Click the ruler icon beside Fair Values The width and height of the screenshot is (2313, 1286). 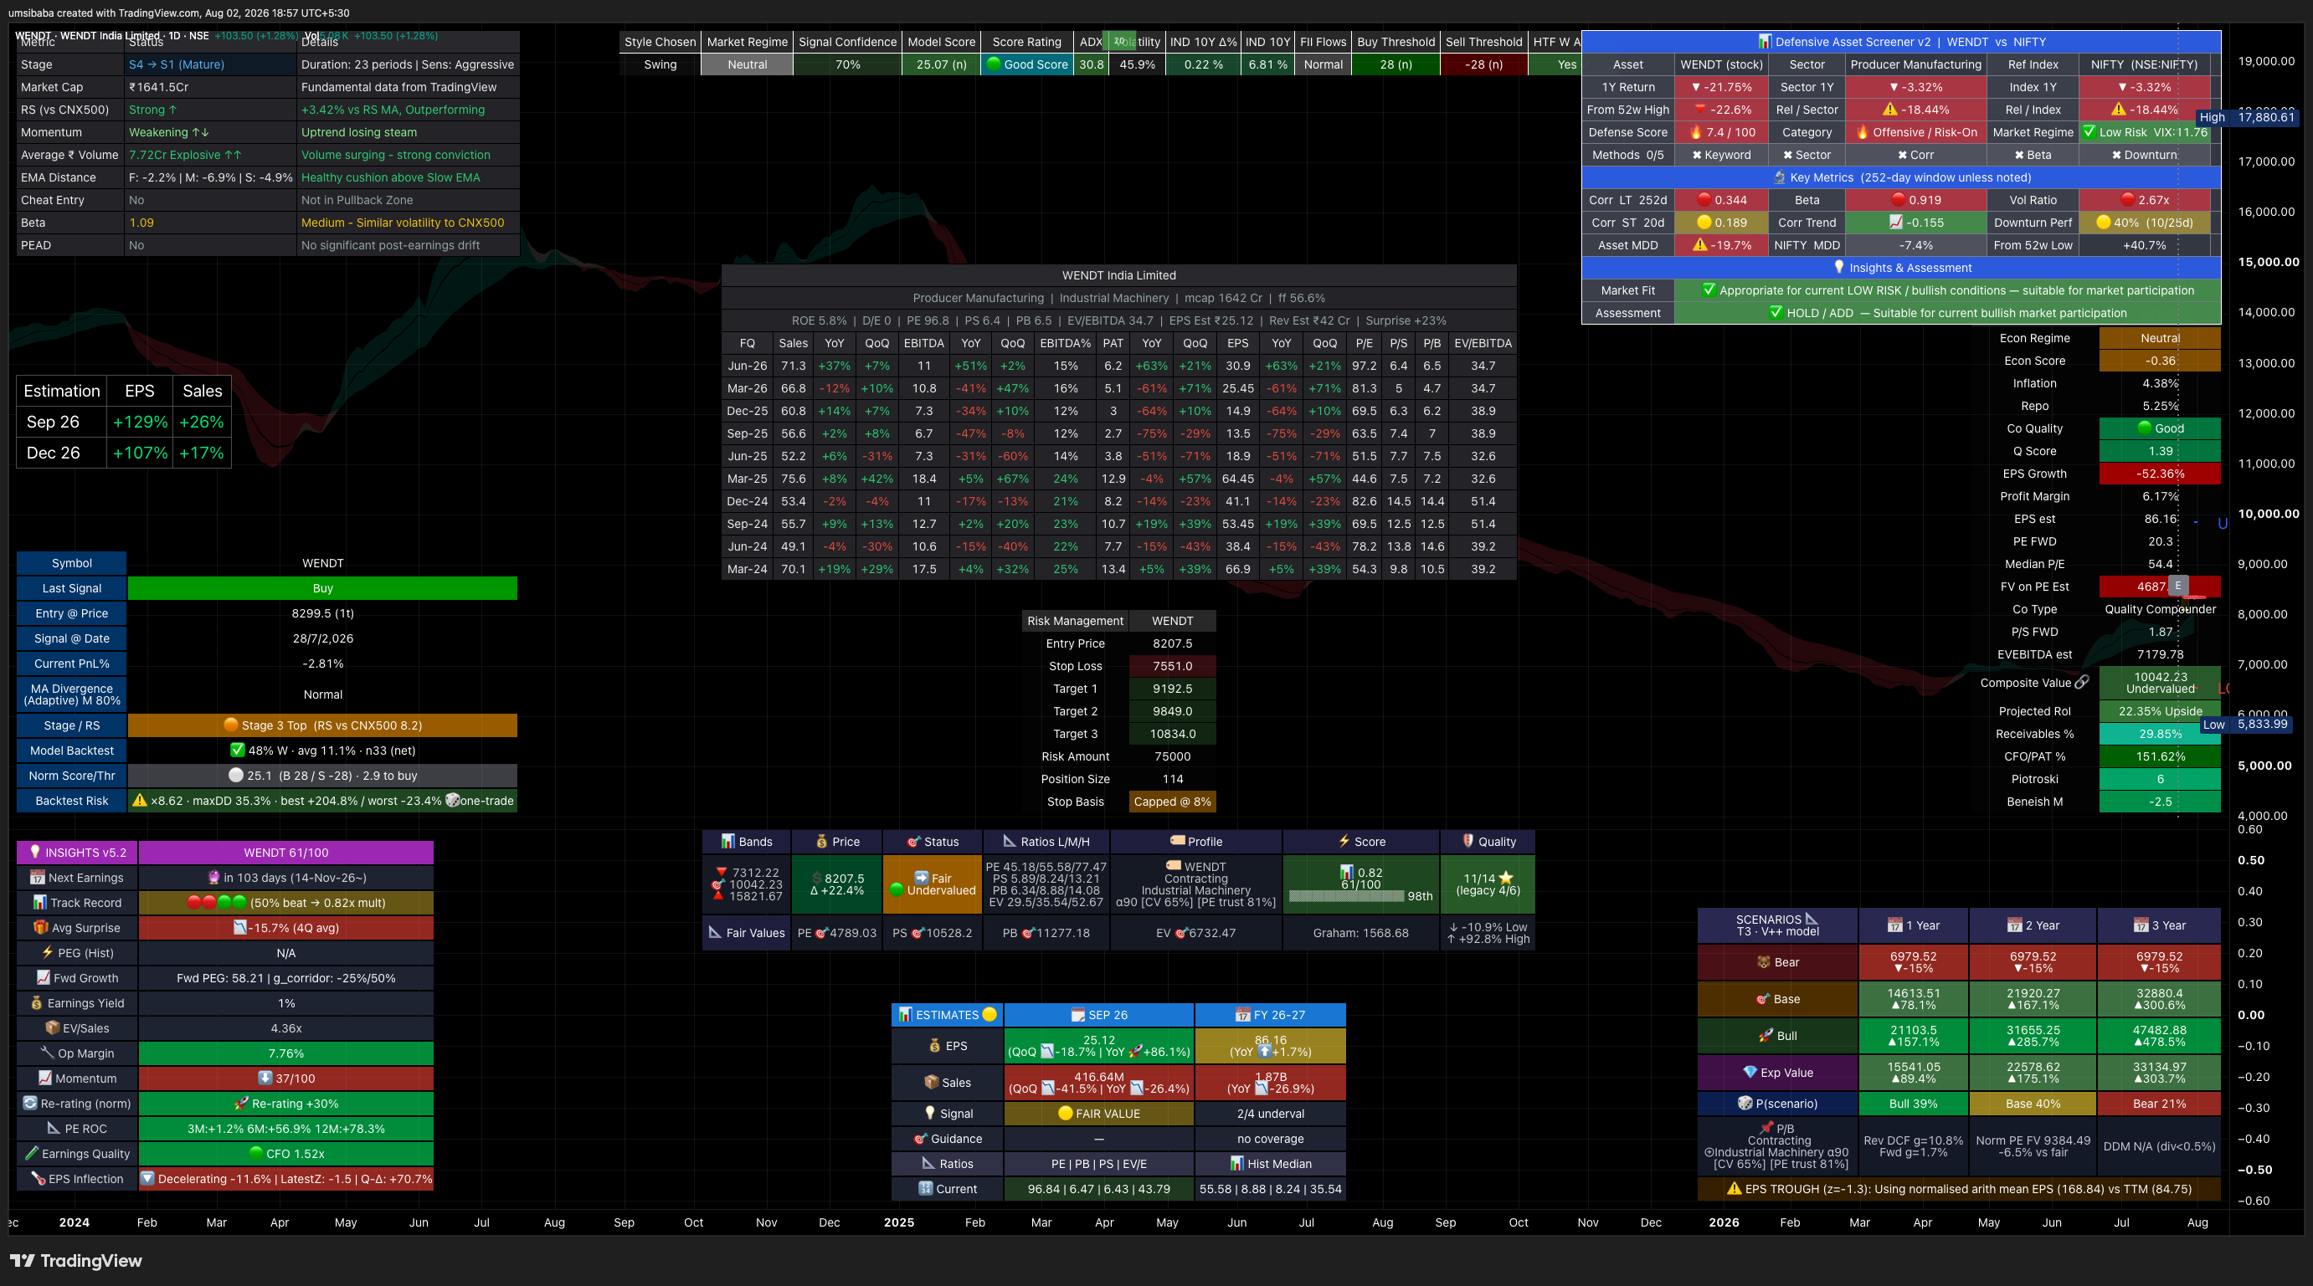click(715, 932)
